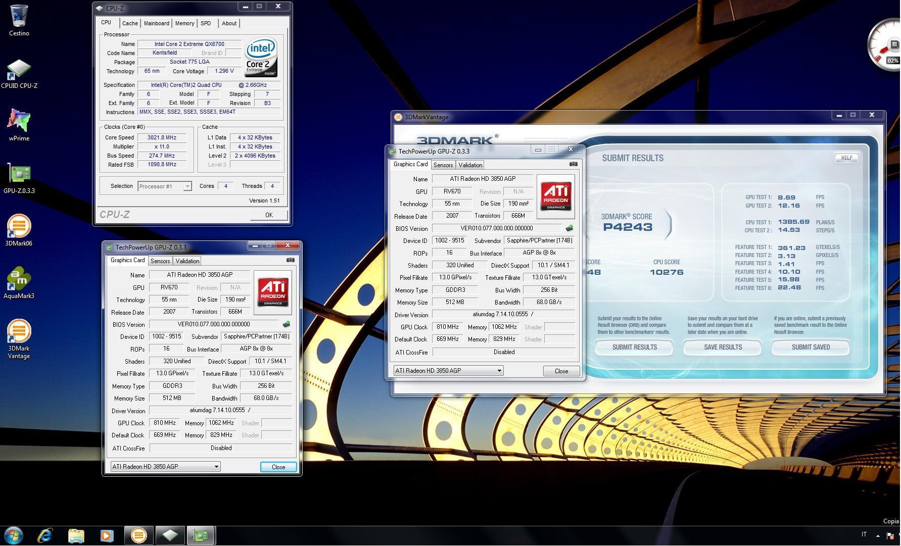Select Graphics Card tab in left GPU-Z
This screenshot has height=546, width=901.
click(x=128, y=261)
